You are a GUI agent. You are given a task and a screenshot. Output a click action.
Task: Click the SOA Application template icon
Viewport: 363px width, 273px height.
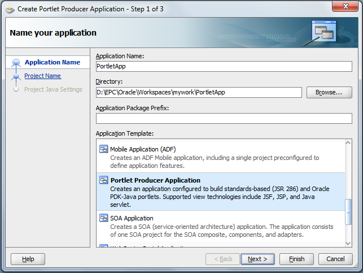103,218
